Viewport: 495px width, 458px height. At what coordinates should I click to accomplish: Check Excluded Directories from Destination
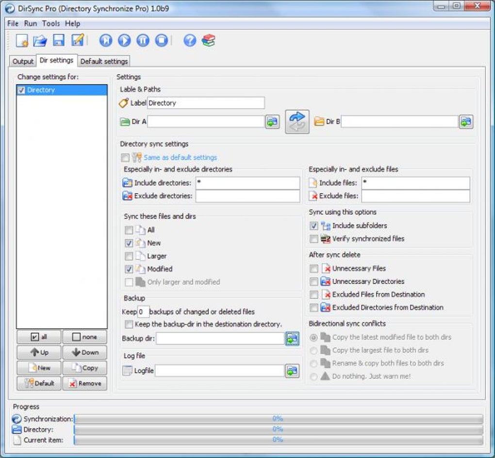pos(314,307)
